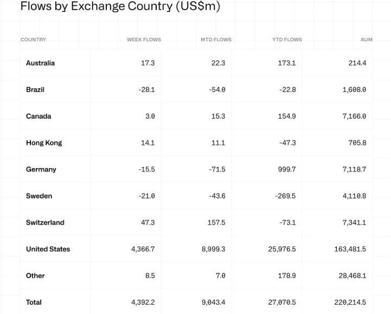Image resolution: width=391 pixels, height=314 pixels.
Task: Click United States week flows value 4,366.7
Action: coord(143,249)
